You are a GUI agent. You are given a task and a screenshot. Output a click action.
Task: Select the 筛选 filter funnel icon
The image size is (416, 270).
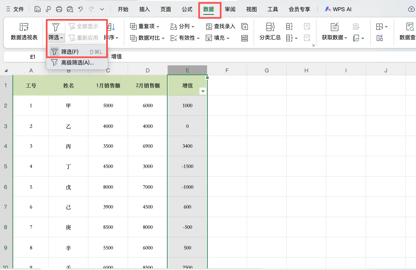(x=56, y=27)
